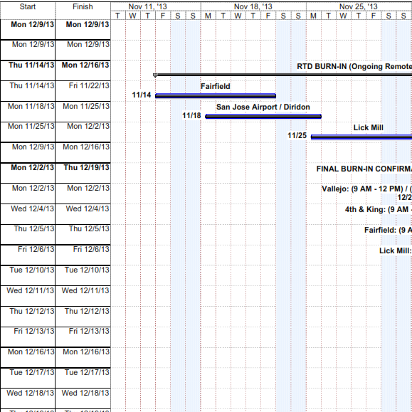The height and width of the screenshot is (412, 412).
Task: Click the 11/18 bar date label
Action: point(191,115)
